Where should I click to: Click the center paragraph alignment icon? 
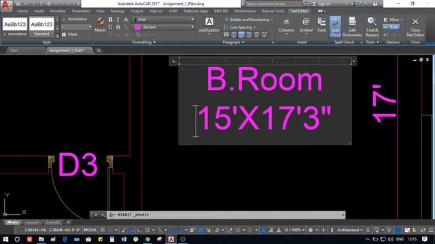pos(241,35)
